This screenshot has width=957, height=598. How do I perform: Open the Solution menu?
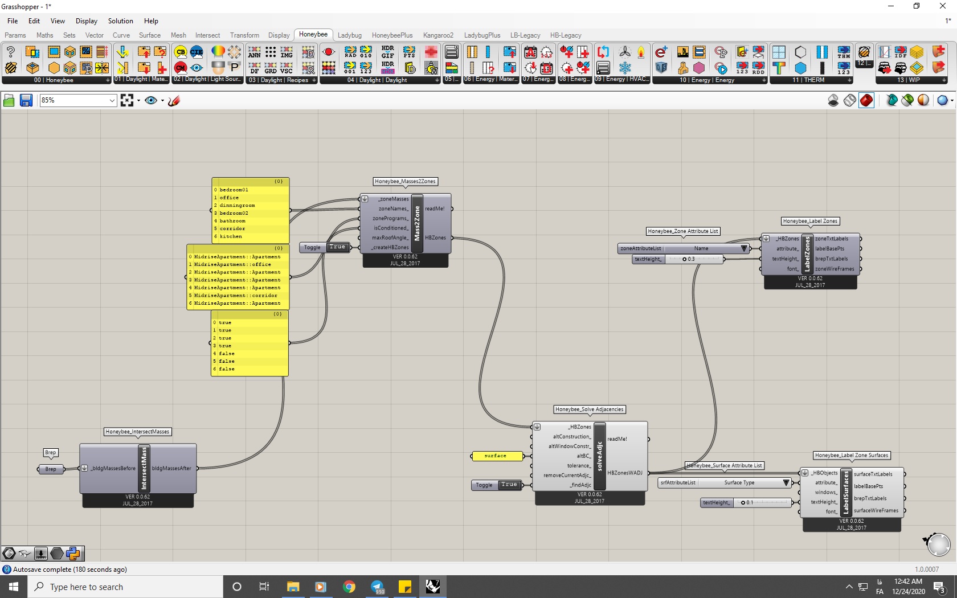tap(121, 21)
